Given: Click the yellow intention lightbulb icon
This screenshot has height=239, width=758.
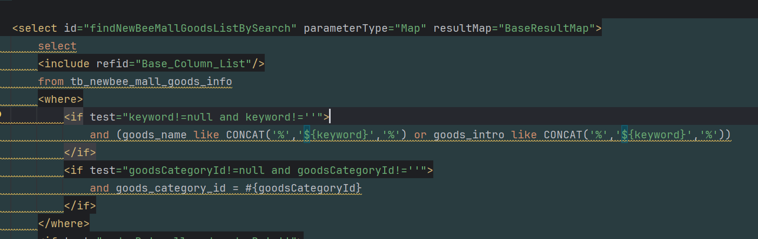Looking at the screenshot, I should pos(2,115).
